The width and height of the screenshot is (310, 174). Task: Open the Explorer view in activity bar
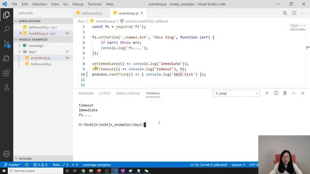click(6, 15)
